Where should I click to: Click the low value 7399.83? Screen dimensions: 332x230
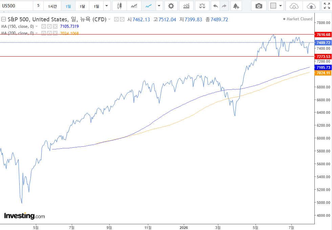193,20
